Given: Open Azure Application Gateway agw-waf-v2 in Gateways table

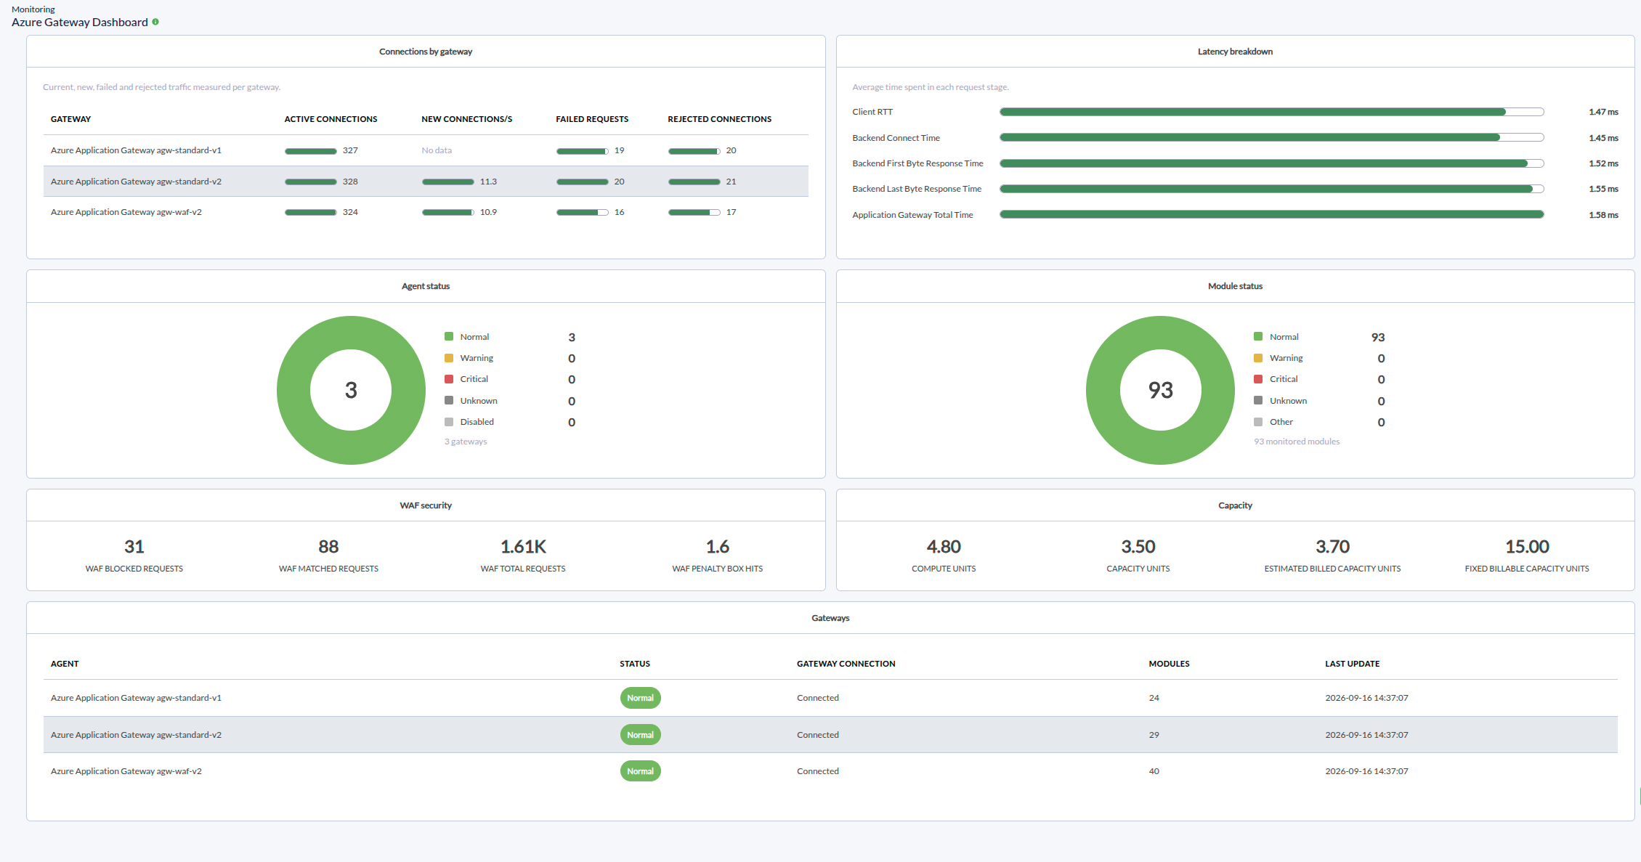Looking at the screenshot, I should click(126, 771).
